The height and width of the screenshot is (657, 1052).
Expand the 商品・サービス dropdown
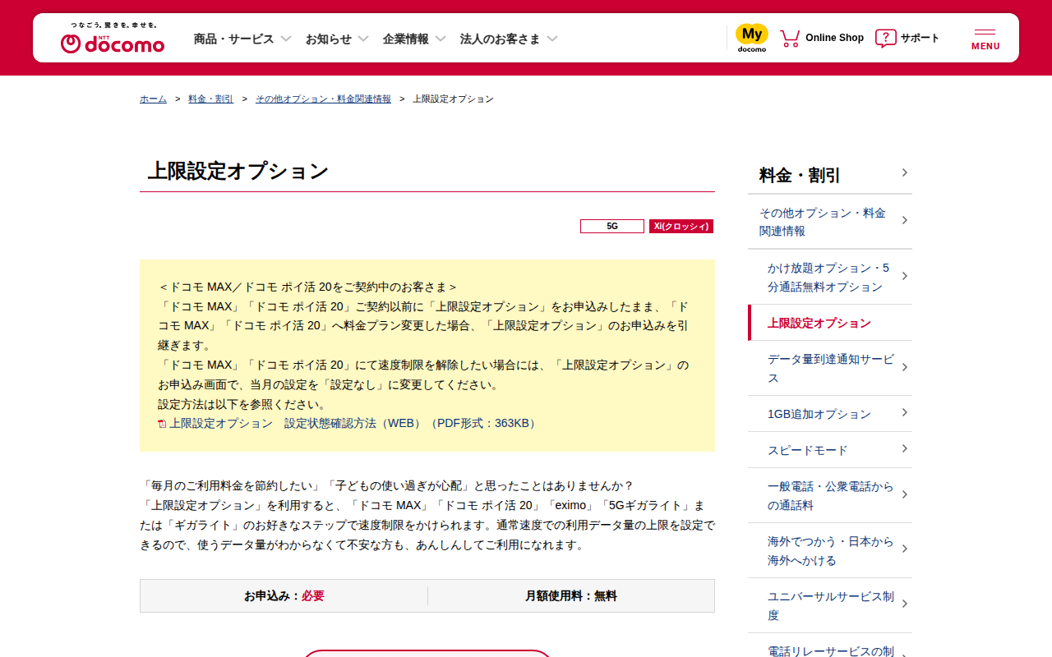pos(242,39)
